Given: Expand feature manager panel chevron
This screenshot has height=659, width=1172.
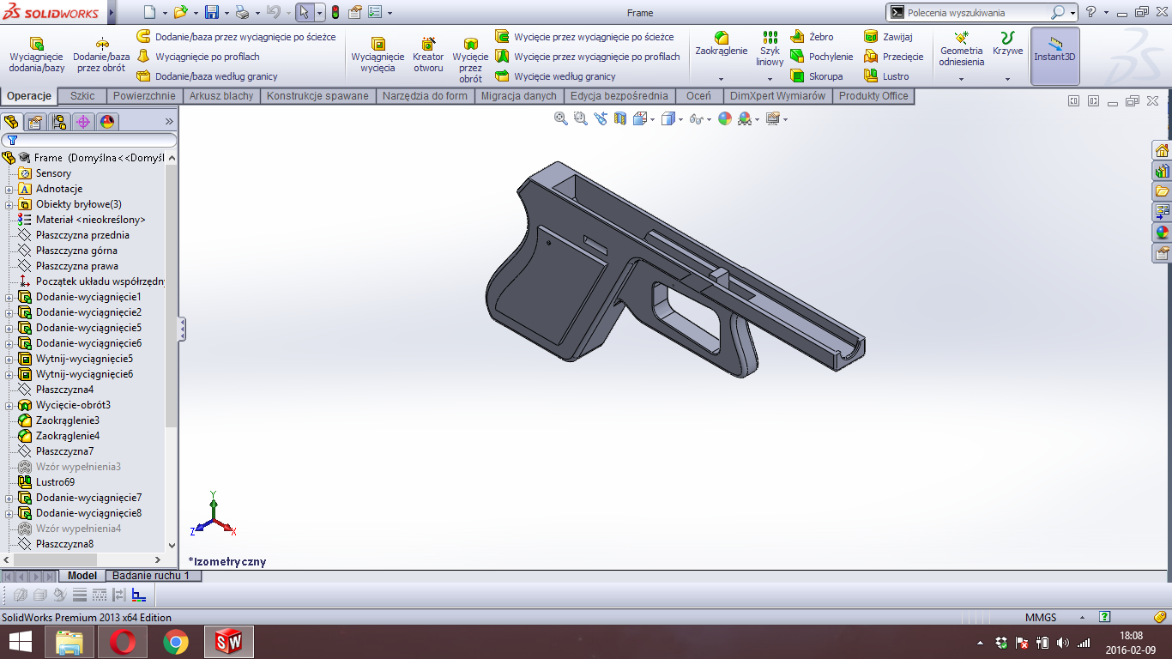Looking at the screenshot, I should tap(169, 122).
